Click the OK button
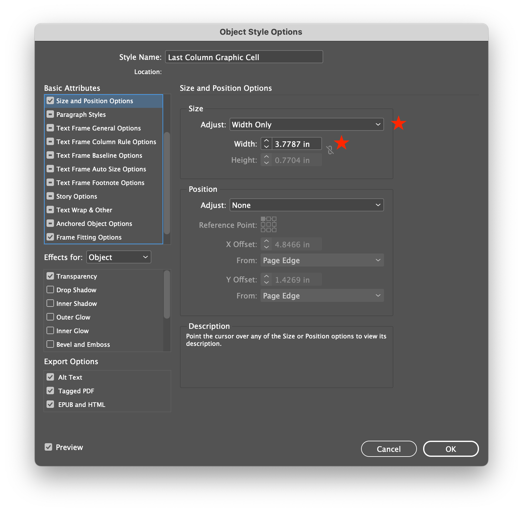 tap(451, 448)
